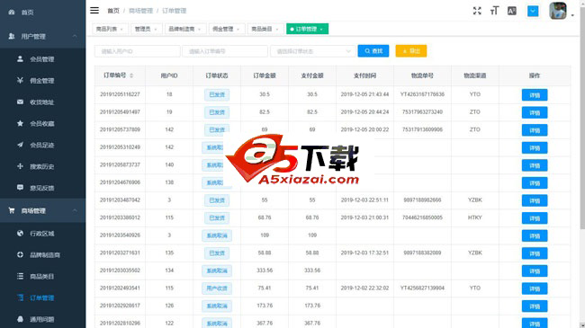This screenshot has height=328, width=585.
Task: View details for order 20191203386012
Action: pyautogui.click(x=535, y=218)
